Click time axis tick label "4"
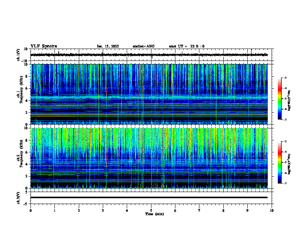 coord(127,211)
